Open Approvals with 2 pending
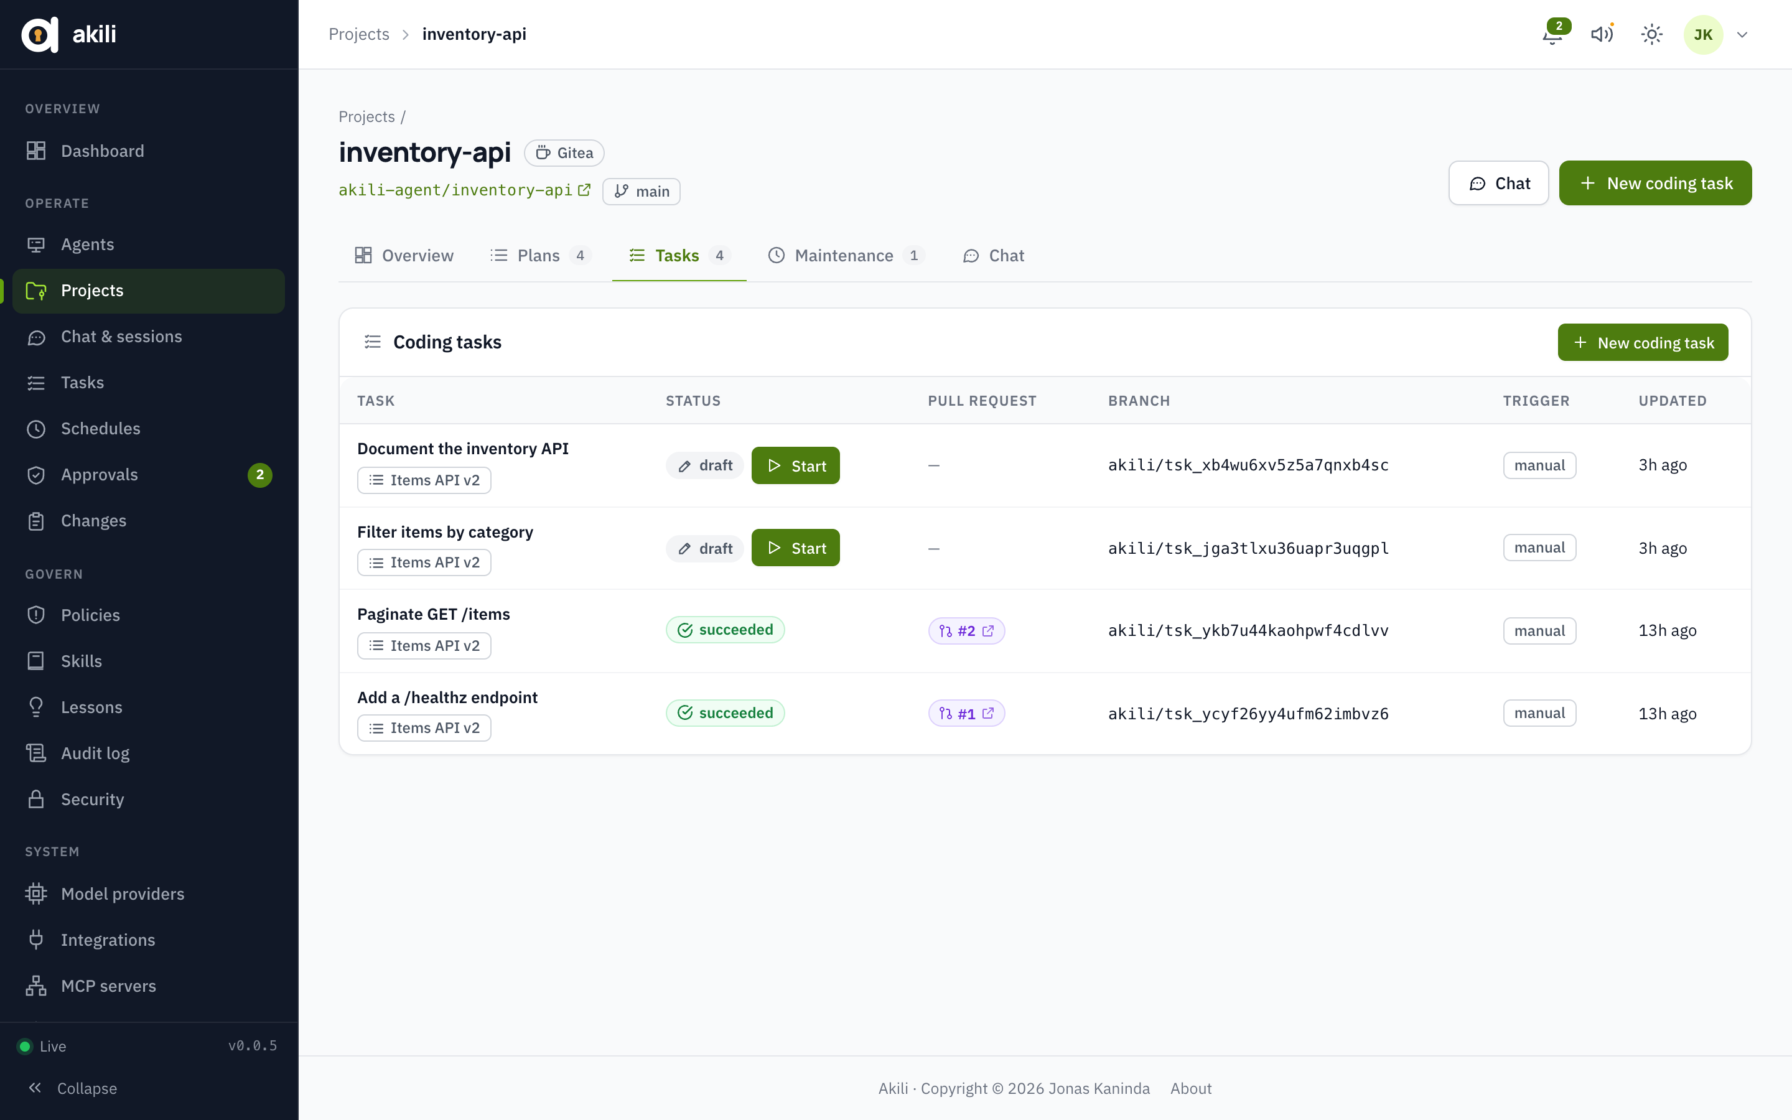This screenshot has height=1120, width=1792. click(x=149, y=474)
